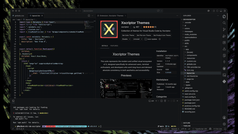The height and width of the screenshot is (134, 238).
Task: Switch to the globals.css tab
Action: tap(20, 16)
